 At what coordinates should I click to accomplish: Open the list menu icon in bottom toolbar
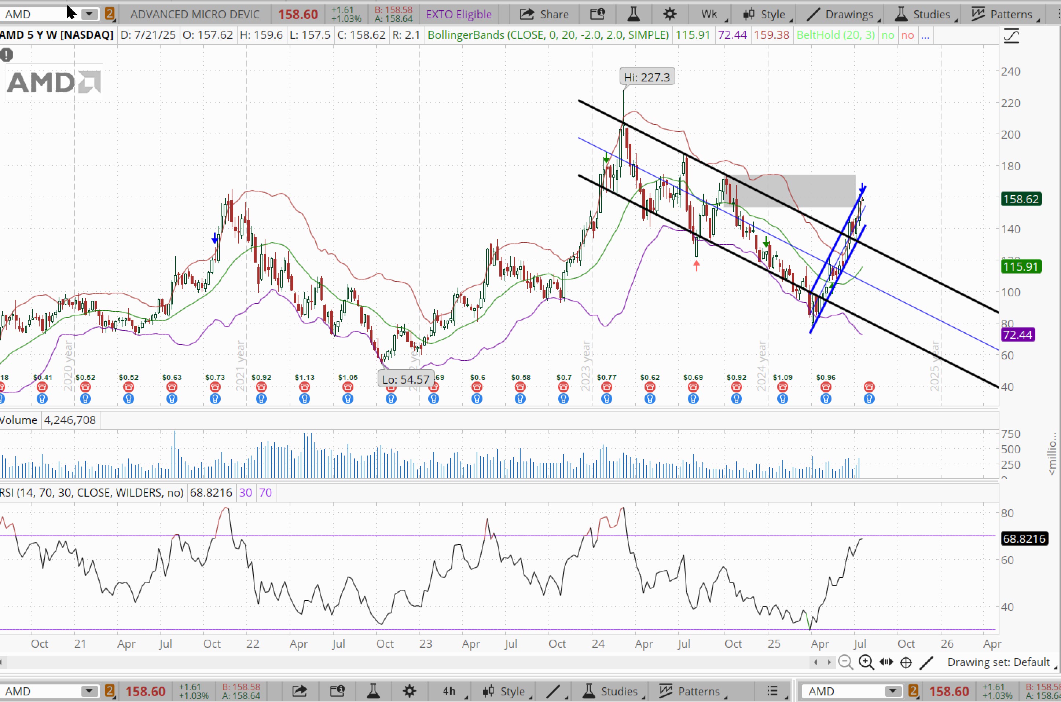tap(772, 691)
